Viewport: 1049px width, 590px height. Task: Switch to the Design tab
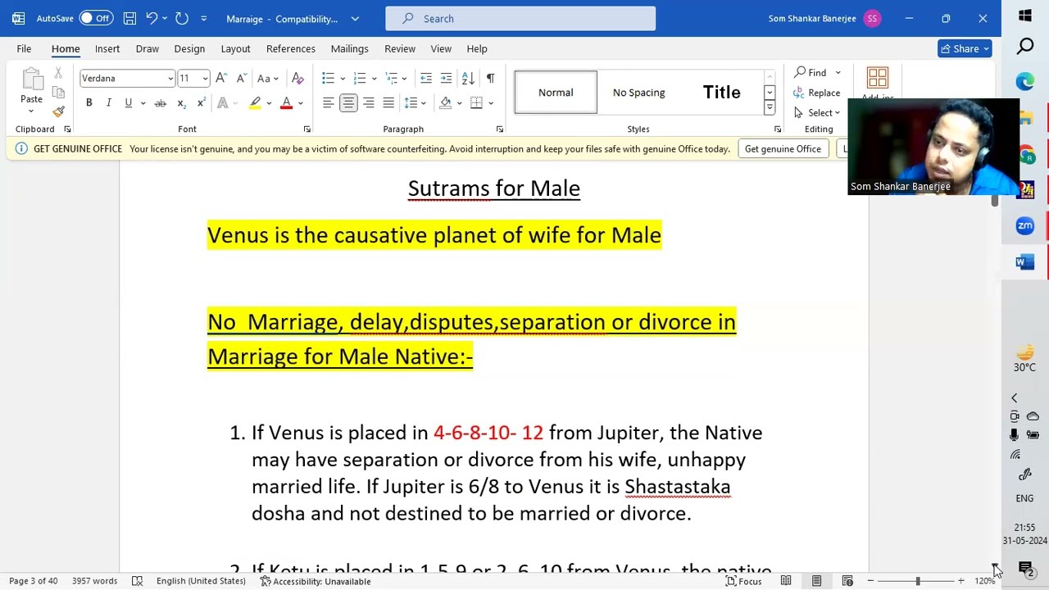click(x=189, y=48)
